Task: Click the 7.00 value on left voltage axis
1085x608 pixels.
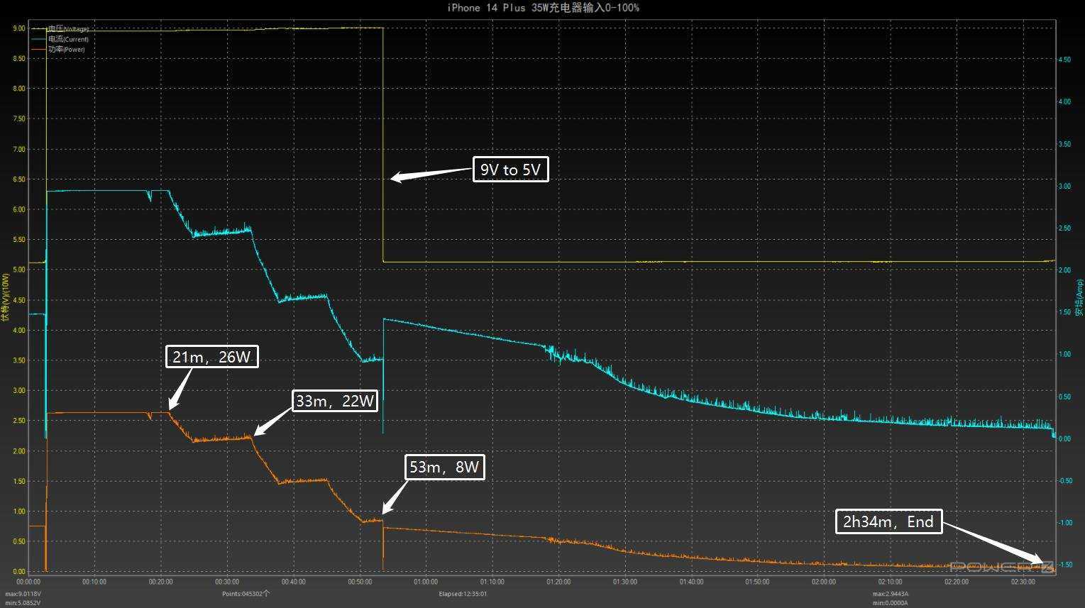Action: (x=18, y=149)
